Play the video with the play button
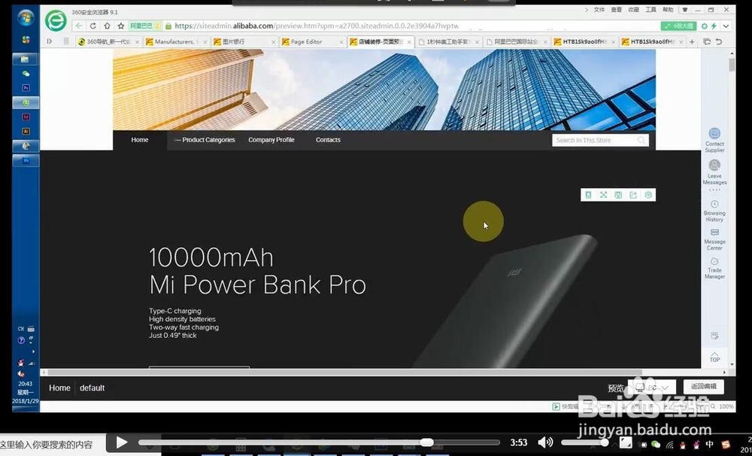 (x=122, y=442)
